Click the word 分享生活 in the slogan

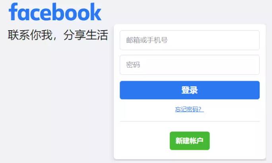[86, 35]
